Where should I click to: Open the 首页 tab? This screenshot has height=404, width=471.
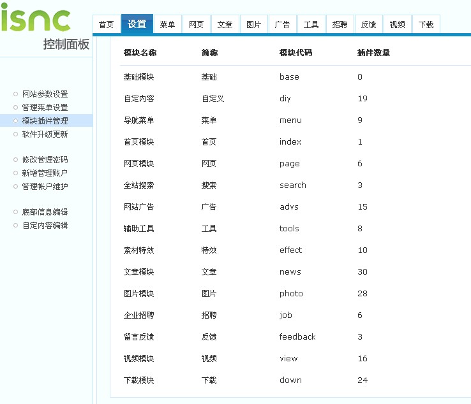(107, 25)
